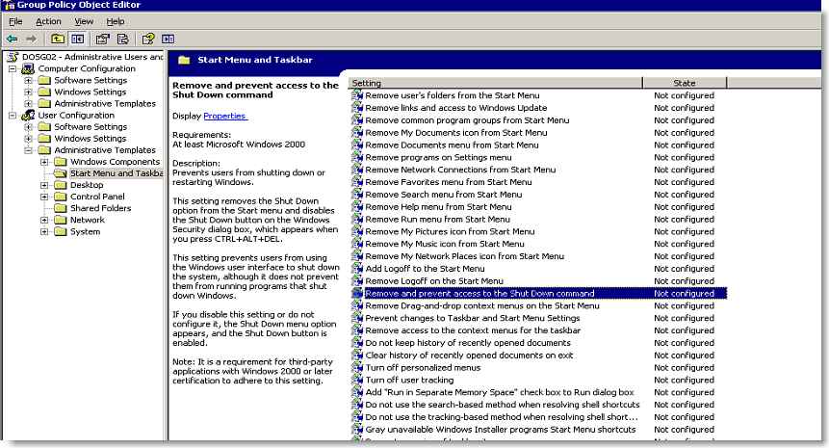Click the Properties link
Screen dimensions: 829x448
[225, 116]
